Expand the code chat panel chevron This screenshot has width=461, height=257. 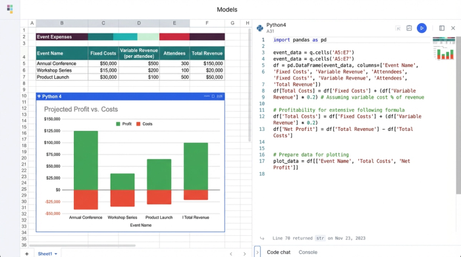258,252
